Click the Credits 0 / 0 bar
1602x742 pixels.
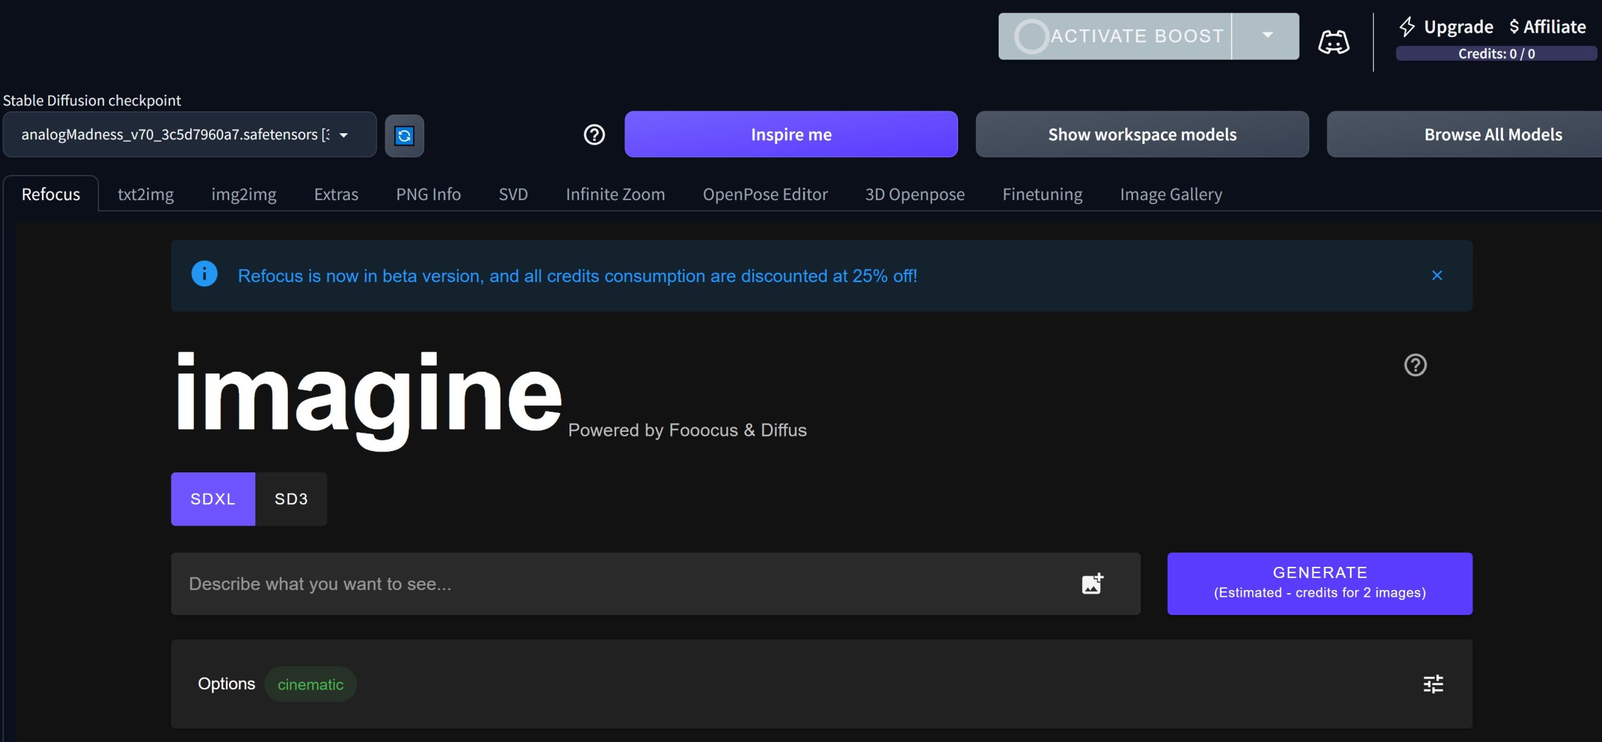click(x=1496, y=54)
